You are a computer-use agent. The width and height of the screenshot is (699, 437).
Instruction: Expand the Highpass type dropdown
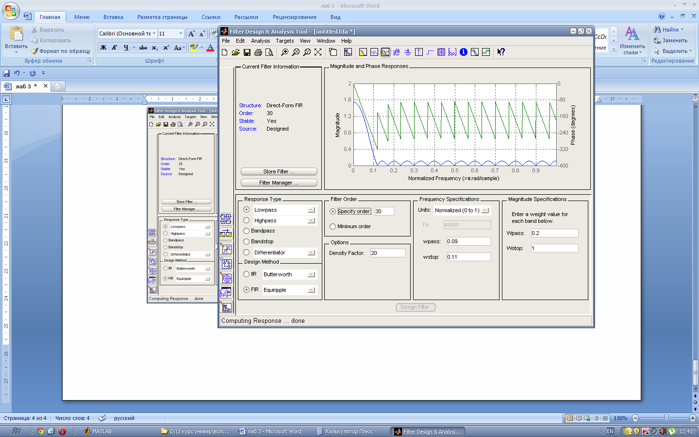[311, 220]
